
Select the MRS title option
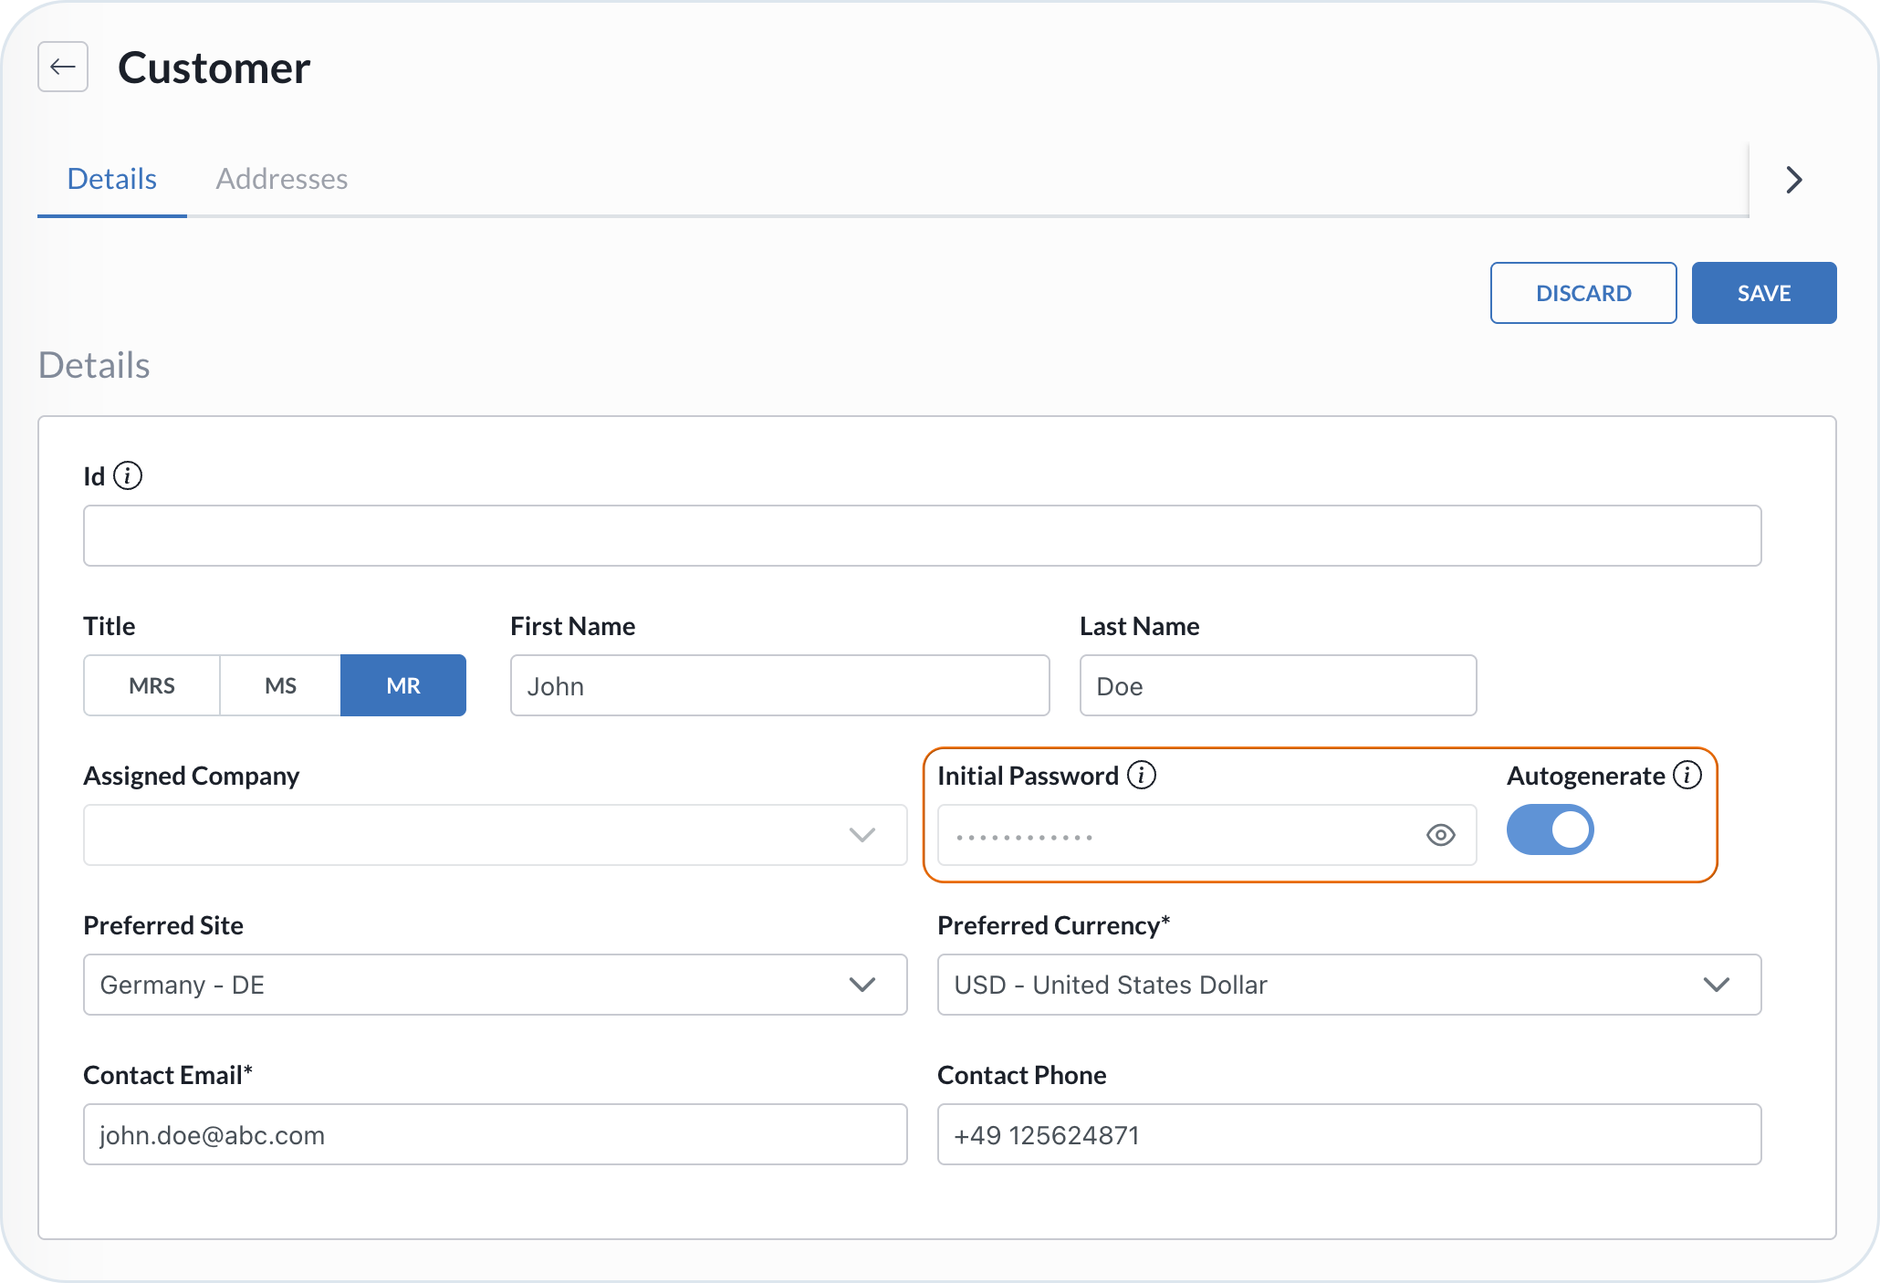tap(151, 685)
